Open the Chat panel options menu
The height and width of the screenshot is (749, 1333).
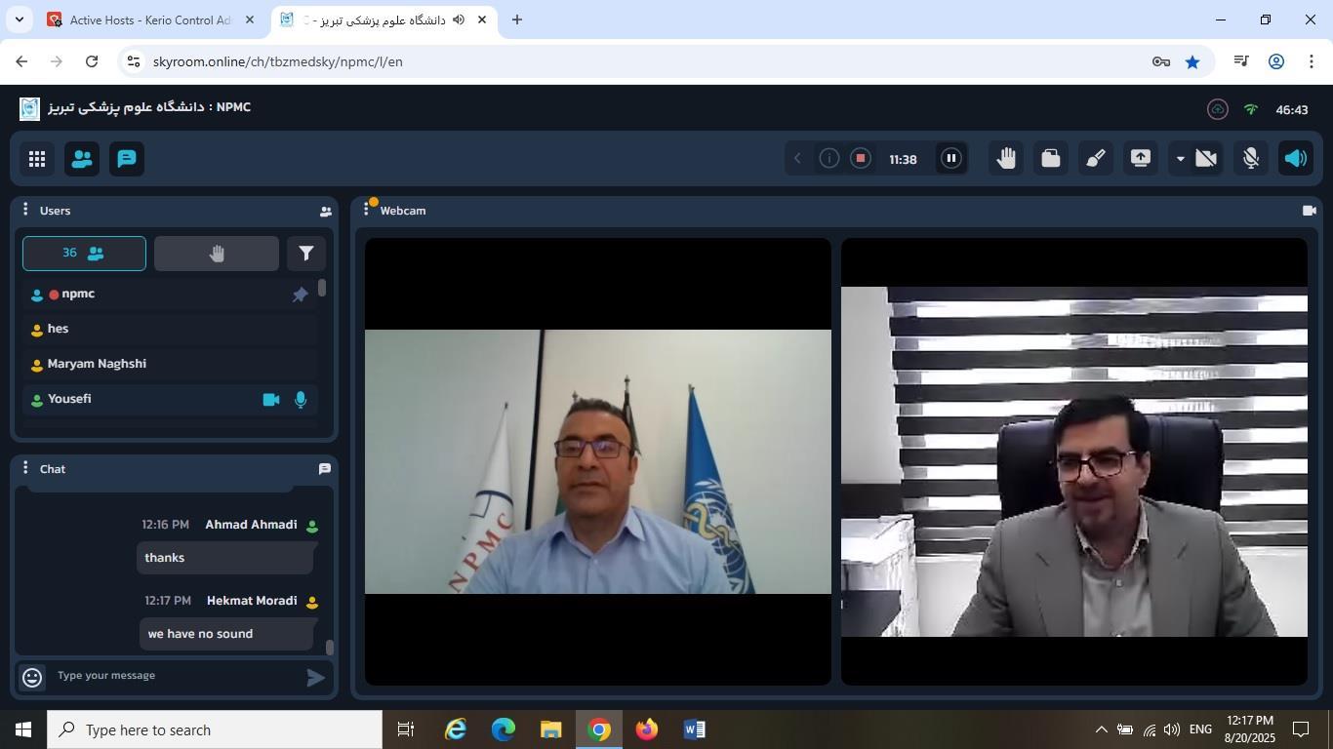(x=25, y=469)
